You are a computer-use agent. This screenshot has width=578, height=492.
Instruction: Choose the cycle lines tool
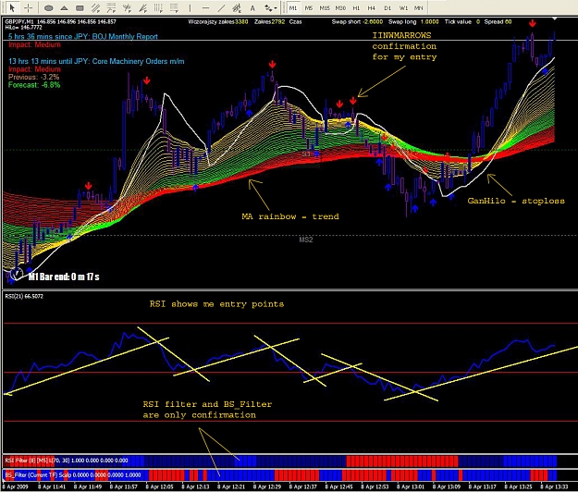158,7
